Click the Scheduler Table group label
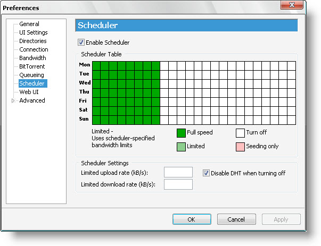 click(101, 54)
